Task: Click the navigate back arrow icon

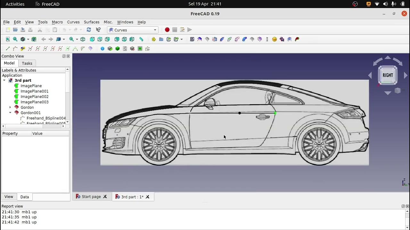Action: 44,39
